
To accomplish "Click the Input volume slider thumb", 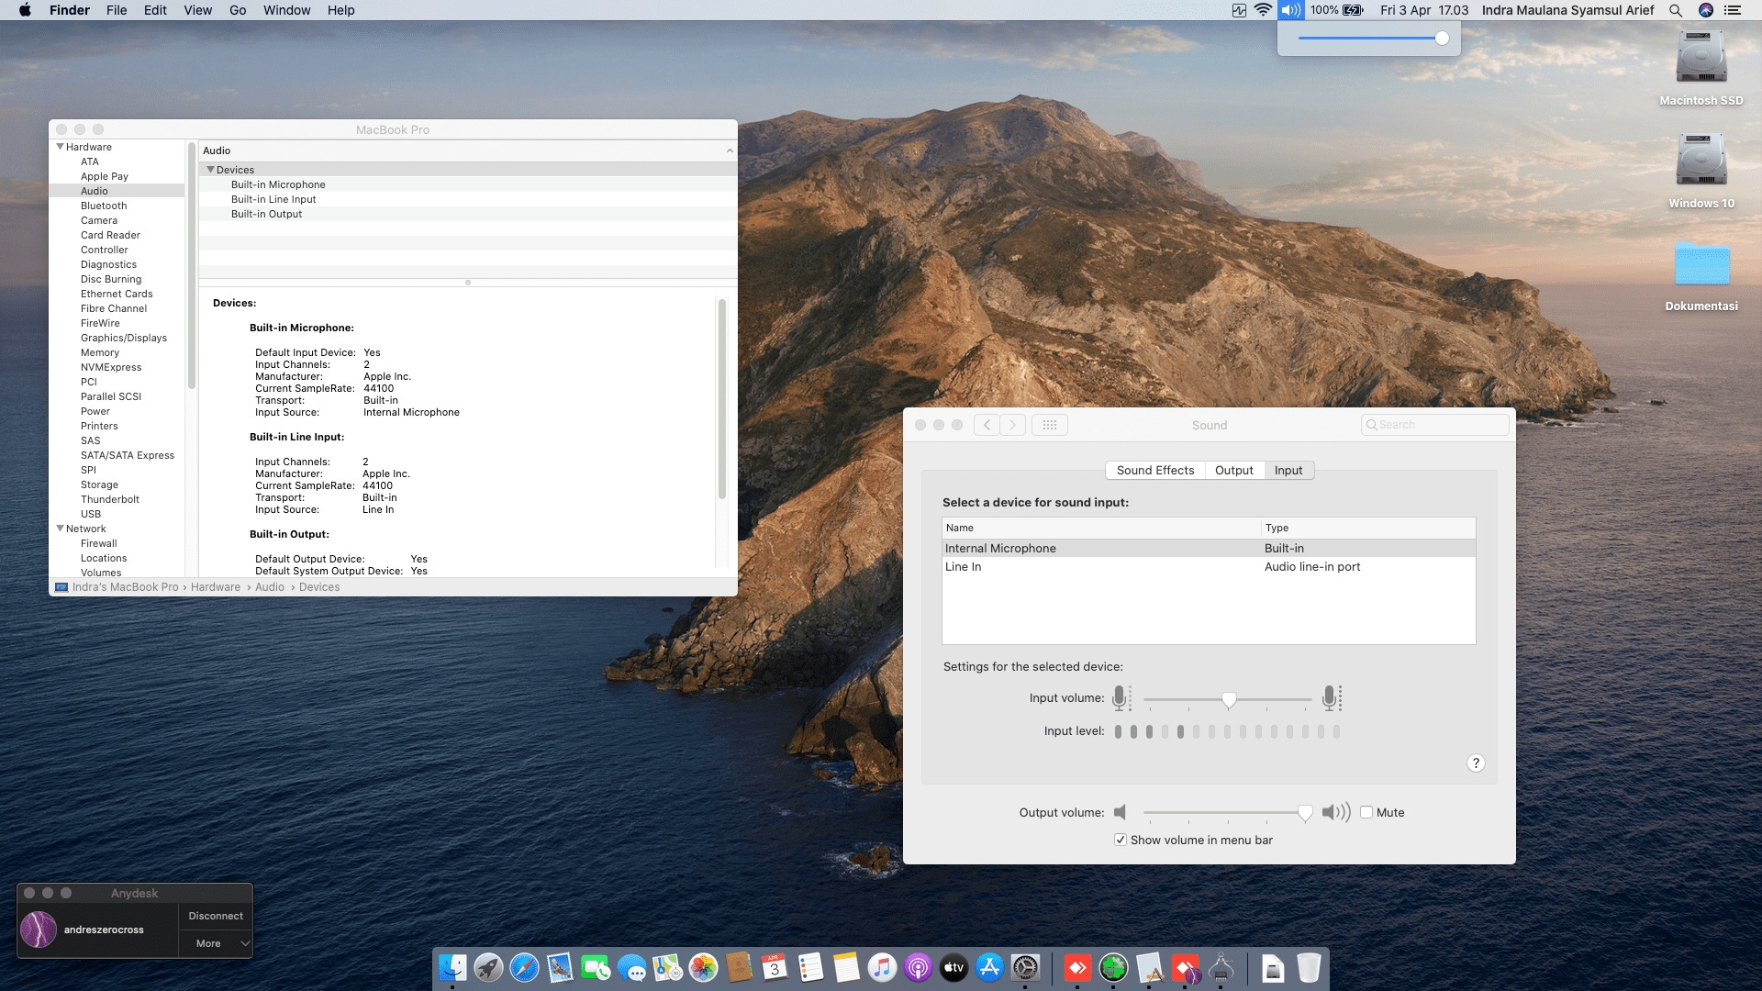I will click(1229, 700).
